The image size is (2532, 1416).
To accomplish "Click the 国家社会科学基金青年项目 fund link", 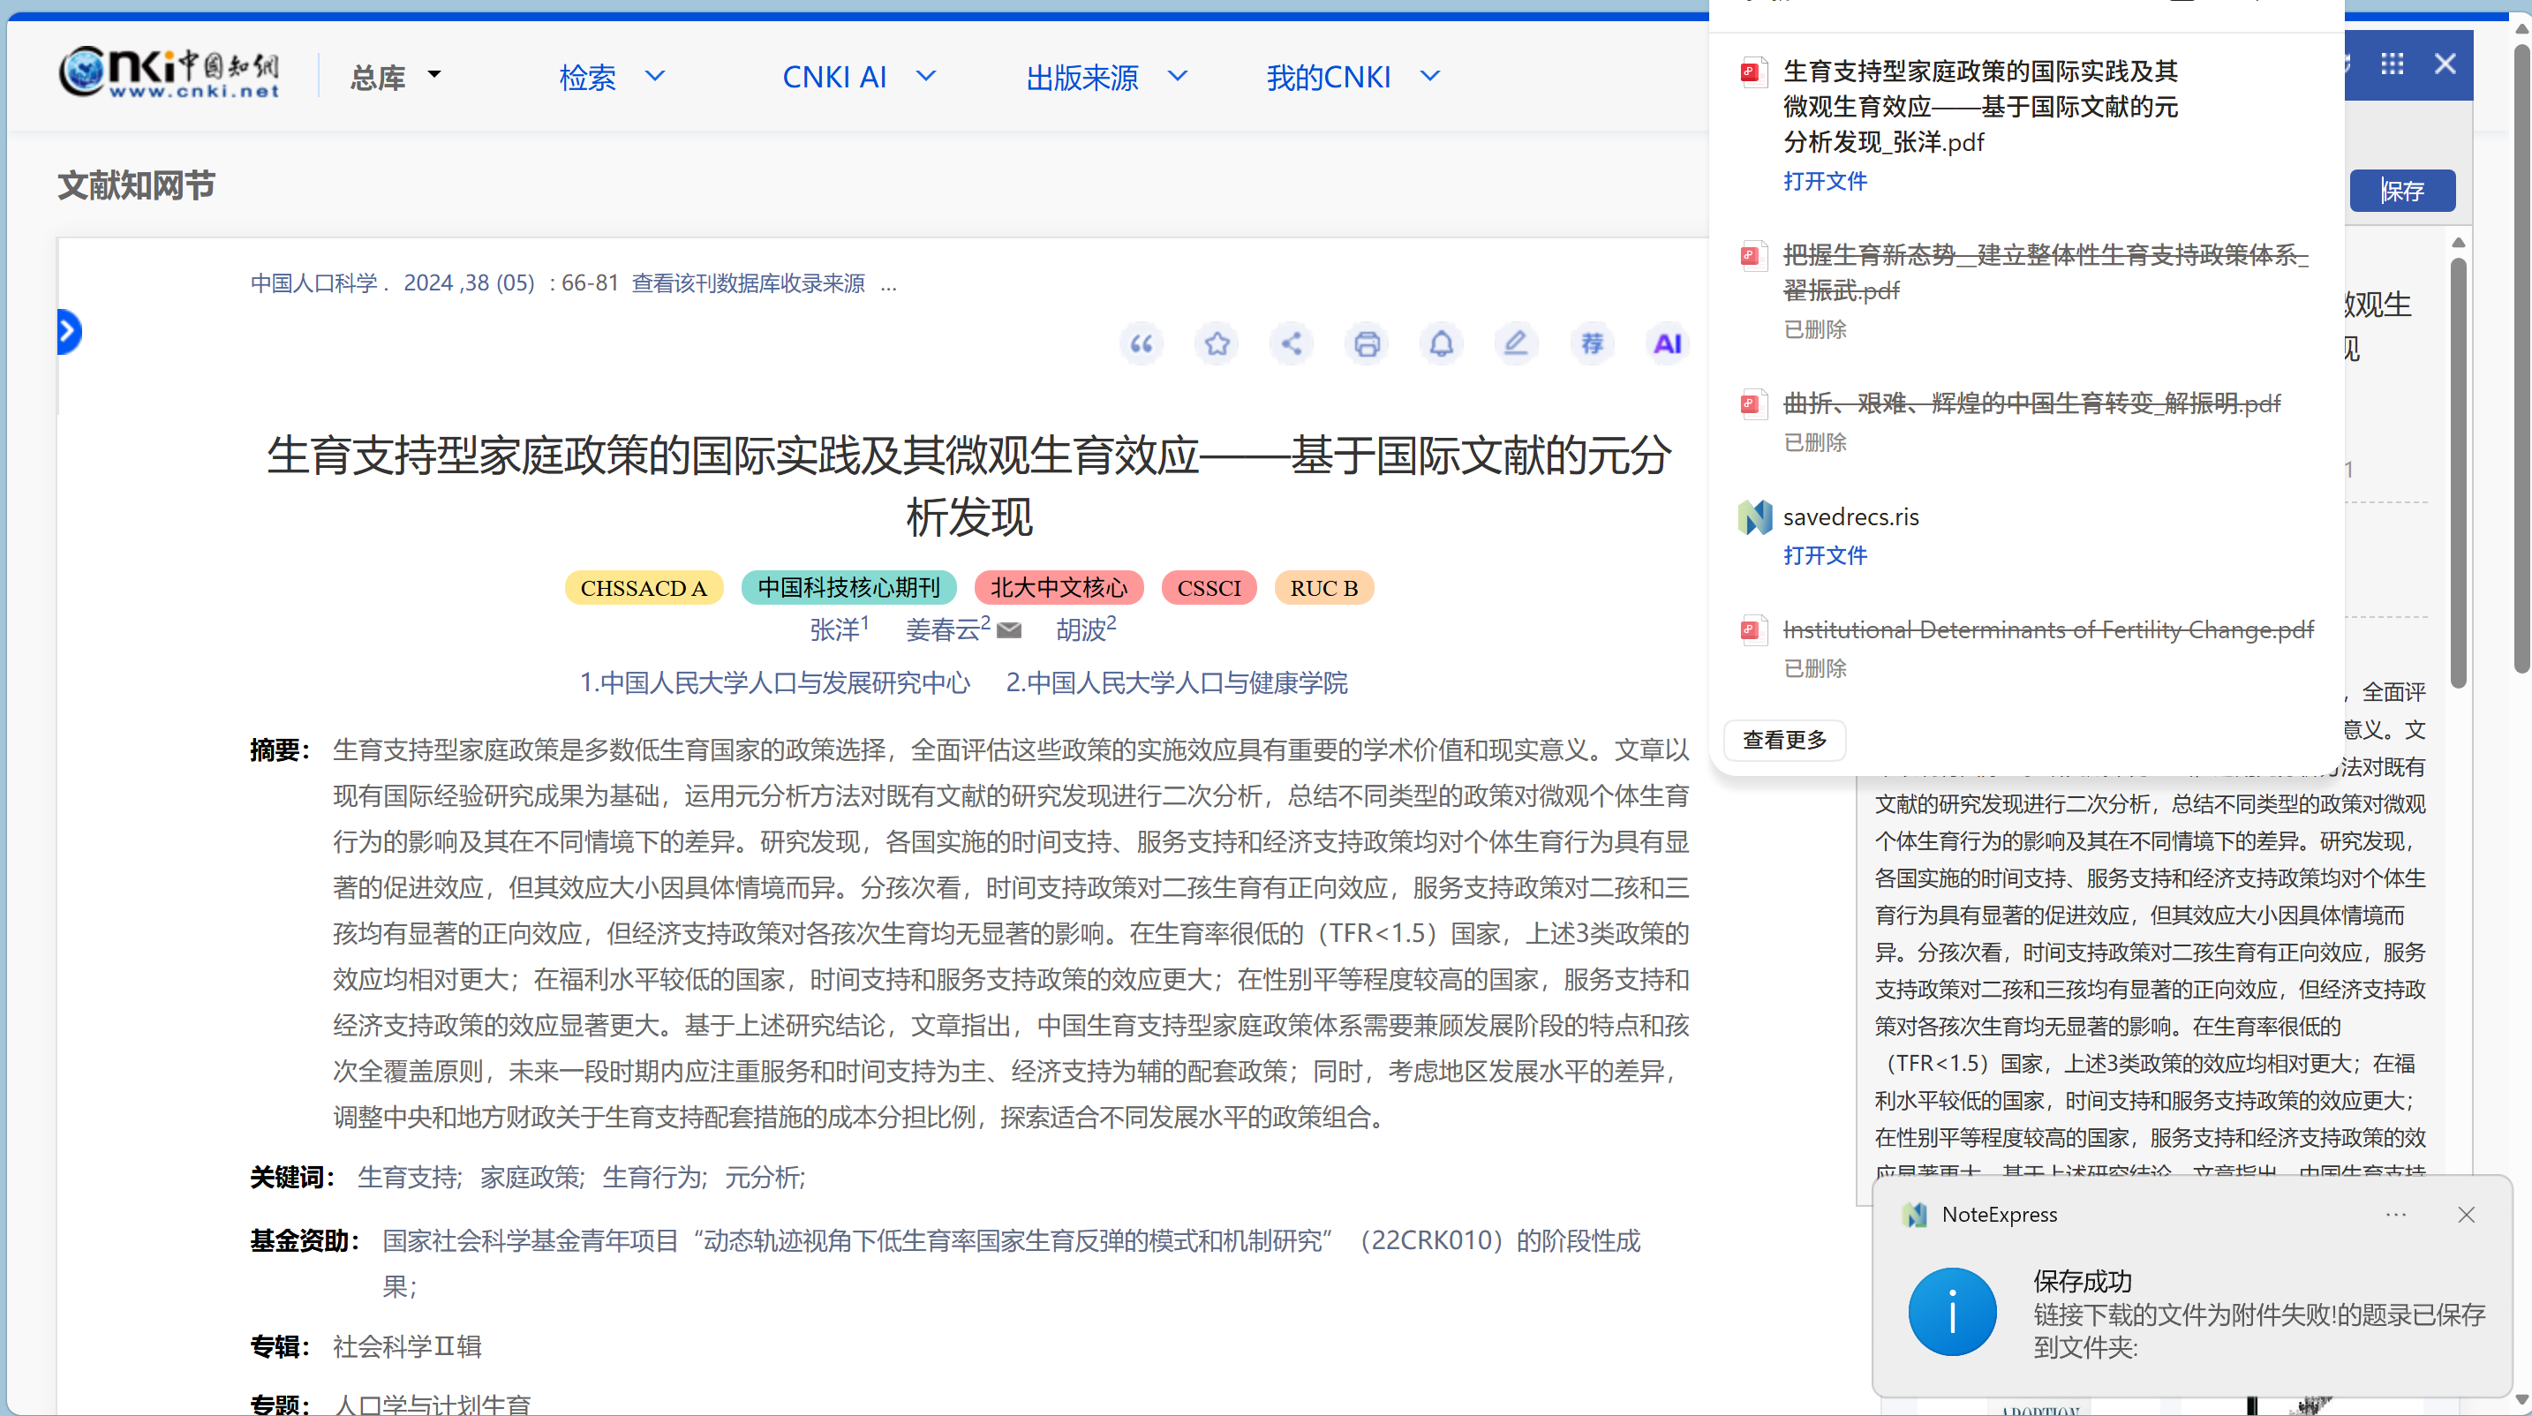I will coord(1012,1263).
